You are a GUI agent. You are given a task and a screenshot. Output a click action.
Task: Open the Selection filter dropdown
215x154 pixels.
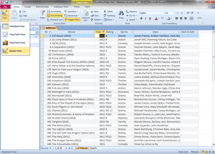tap(71, 12)
